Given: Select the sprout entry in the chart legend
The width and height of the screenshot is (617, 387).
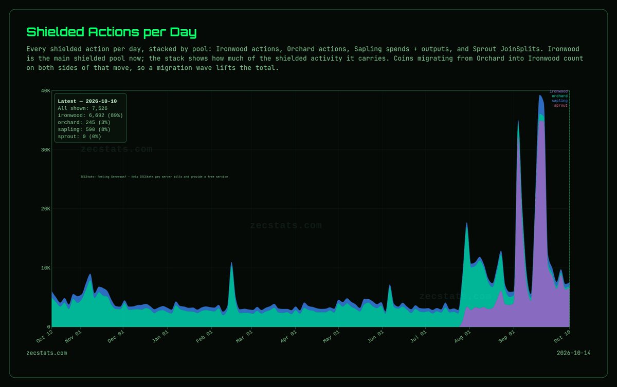Looking at the screenshot, I should tap(560, 105).
